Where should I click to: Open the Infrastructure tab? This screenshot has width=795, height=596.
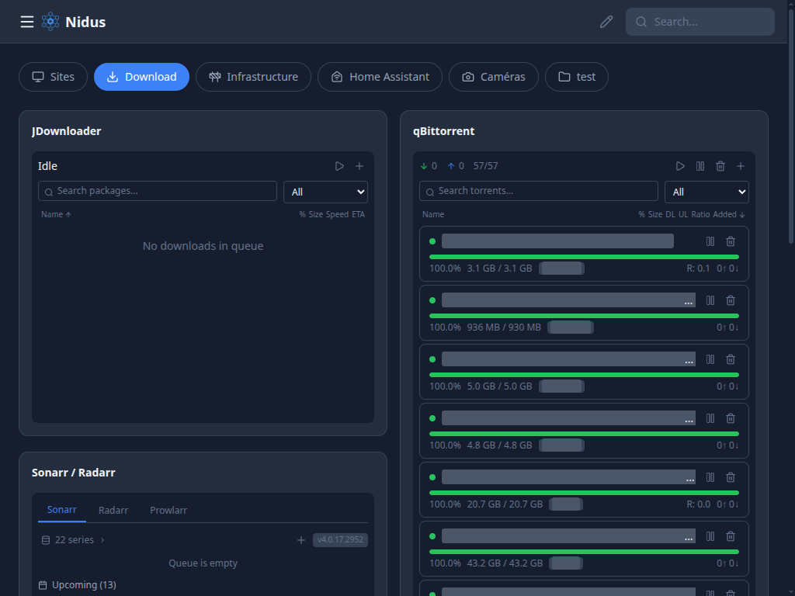(253, 77)
